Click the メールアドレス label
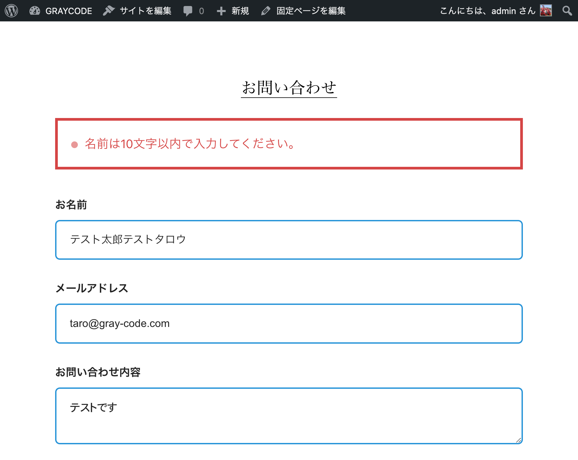 pos(92,288)
